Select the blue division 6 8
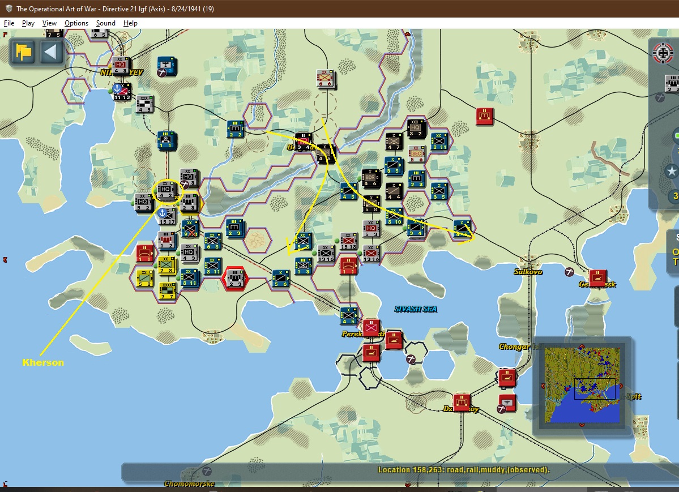The height and width of the screenshot is (492, 679). tap(212, 241)
